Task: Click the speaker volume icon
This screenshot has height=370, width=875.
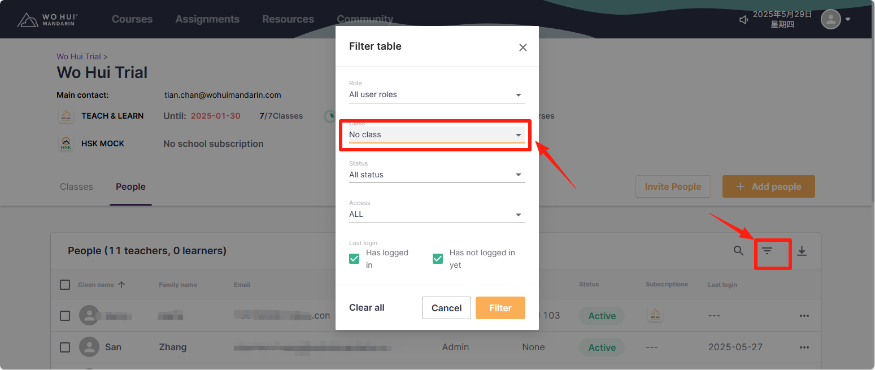Action: click(744, 20)
